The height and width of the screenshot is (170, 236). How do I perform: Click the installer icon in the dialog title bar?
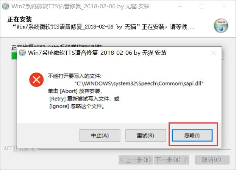22,53
